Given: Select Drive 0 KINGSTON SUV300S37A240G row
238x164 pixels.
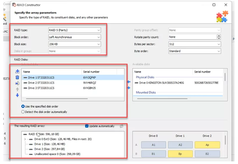Looking at the screenshot, I should pos(178,83).
